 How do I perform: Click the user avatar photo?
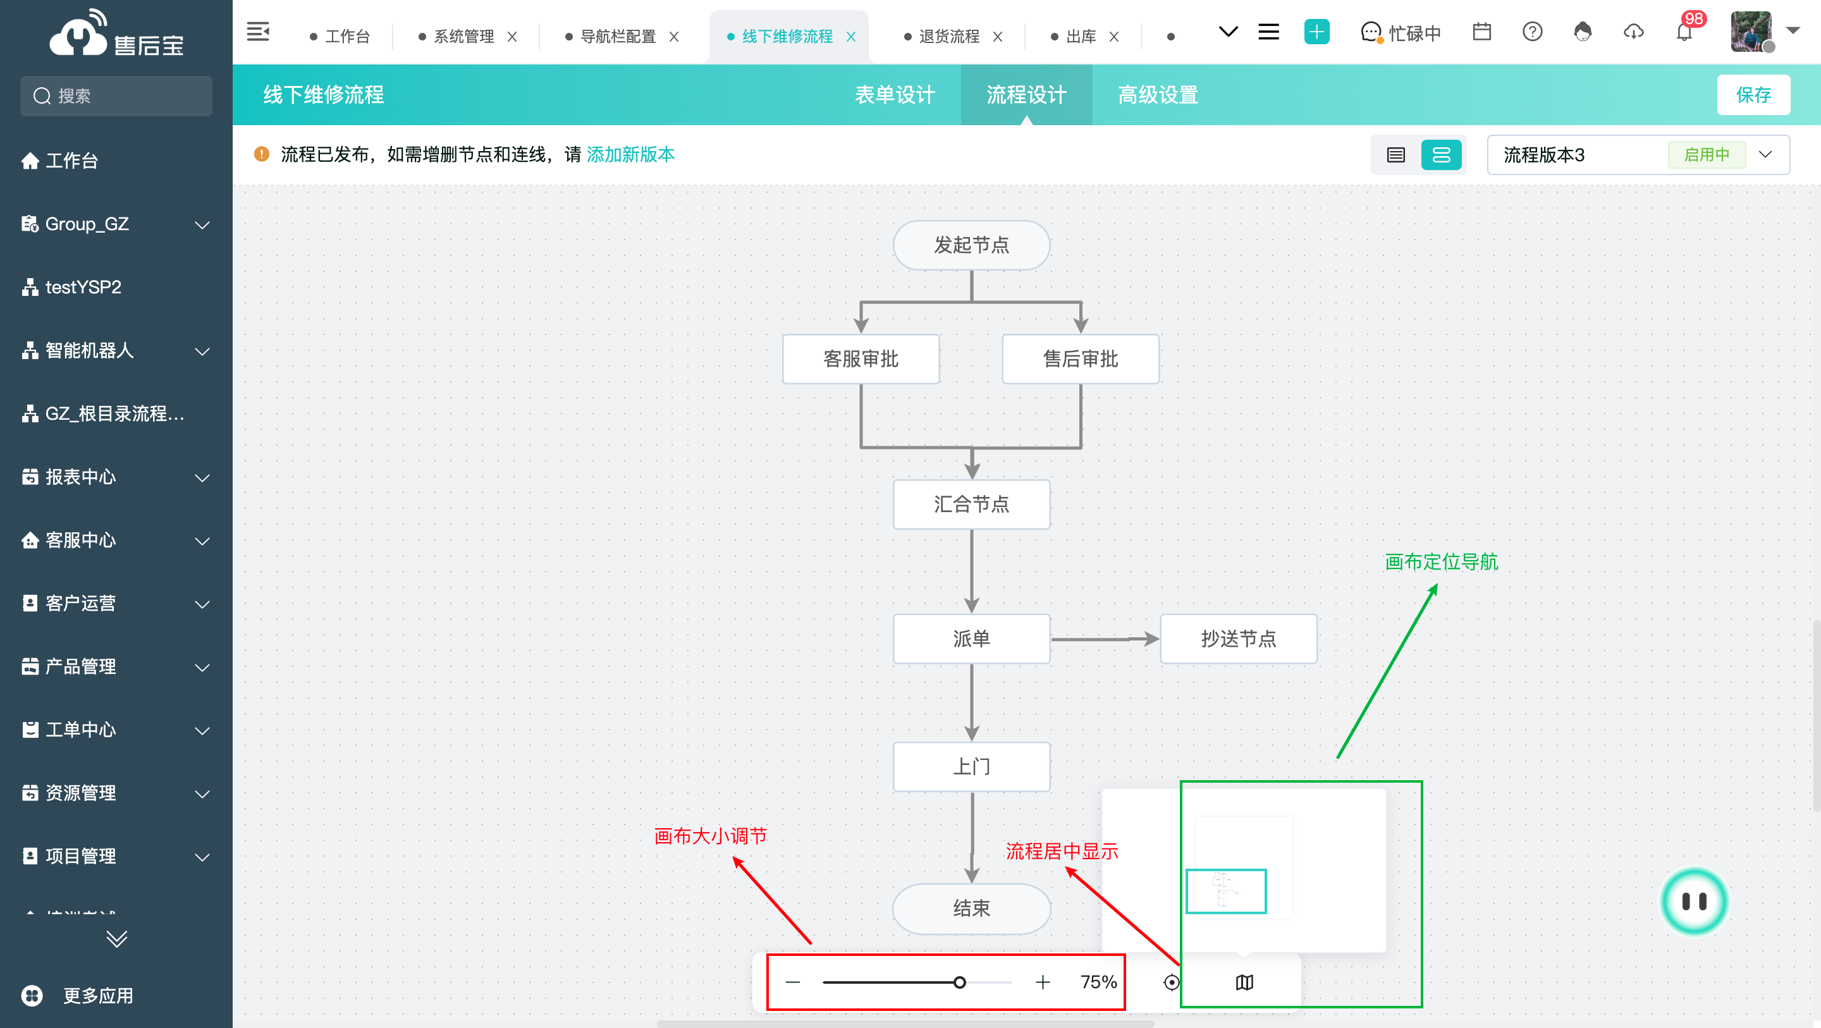pos(1751,32)
